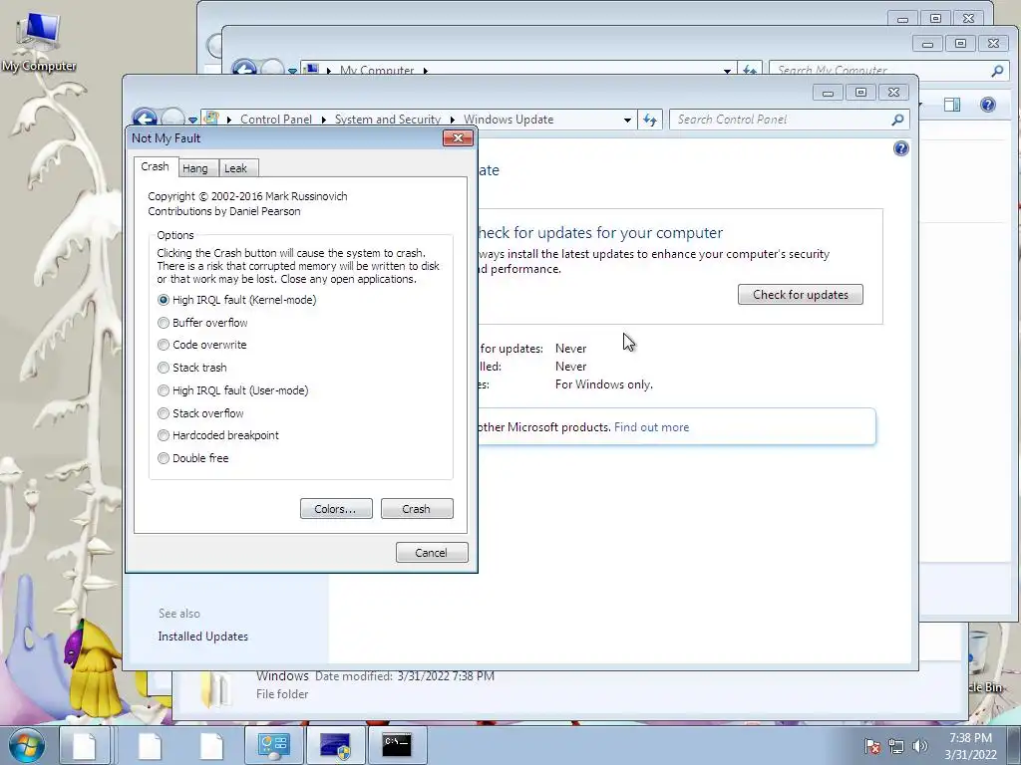Click My Computer search magnifier icon

tap(997, 71)
